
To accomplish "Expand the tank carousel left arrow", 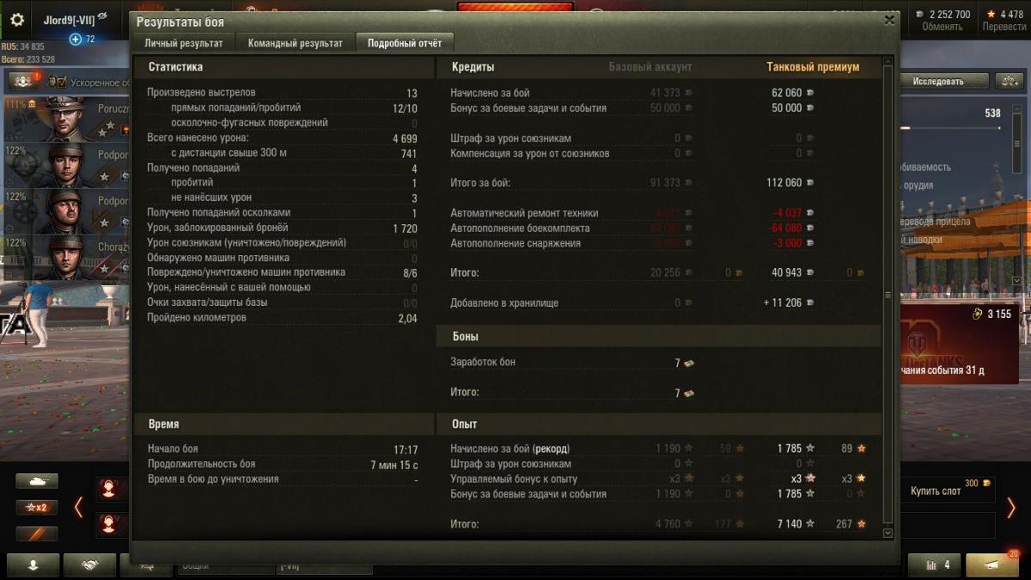I will point(78,507).
